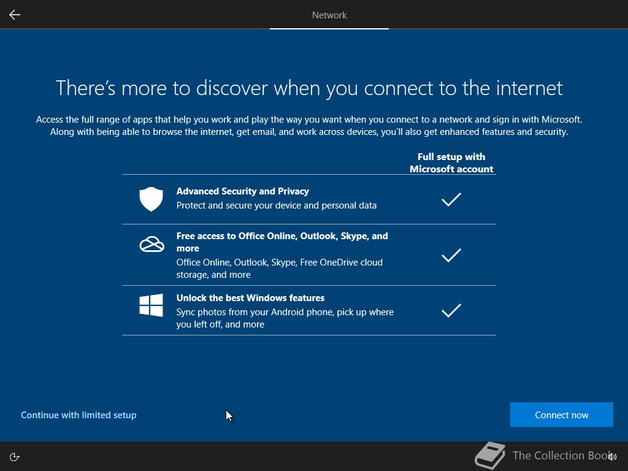628x471 pixels.
Task: Click Continue with limited setup link
Action: [x=78, y=415]
